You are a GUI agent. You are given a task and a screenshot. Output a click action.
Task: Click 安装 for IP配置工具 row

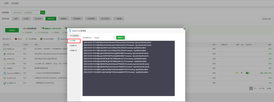coord(270,49)
